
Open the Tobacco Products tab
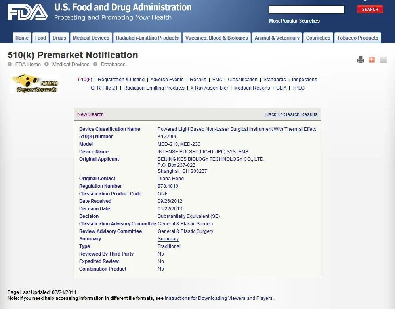(357, 38)
